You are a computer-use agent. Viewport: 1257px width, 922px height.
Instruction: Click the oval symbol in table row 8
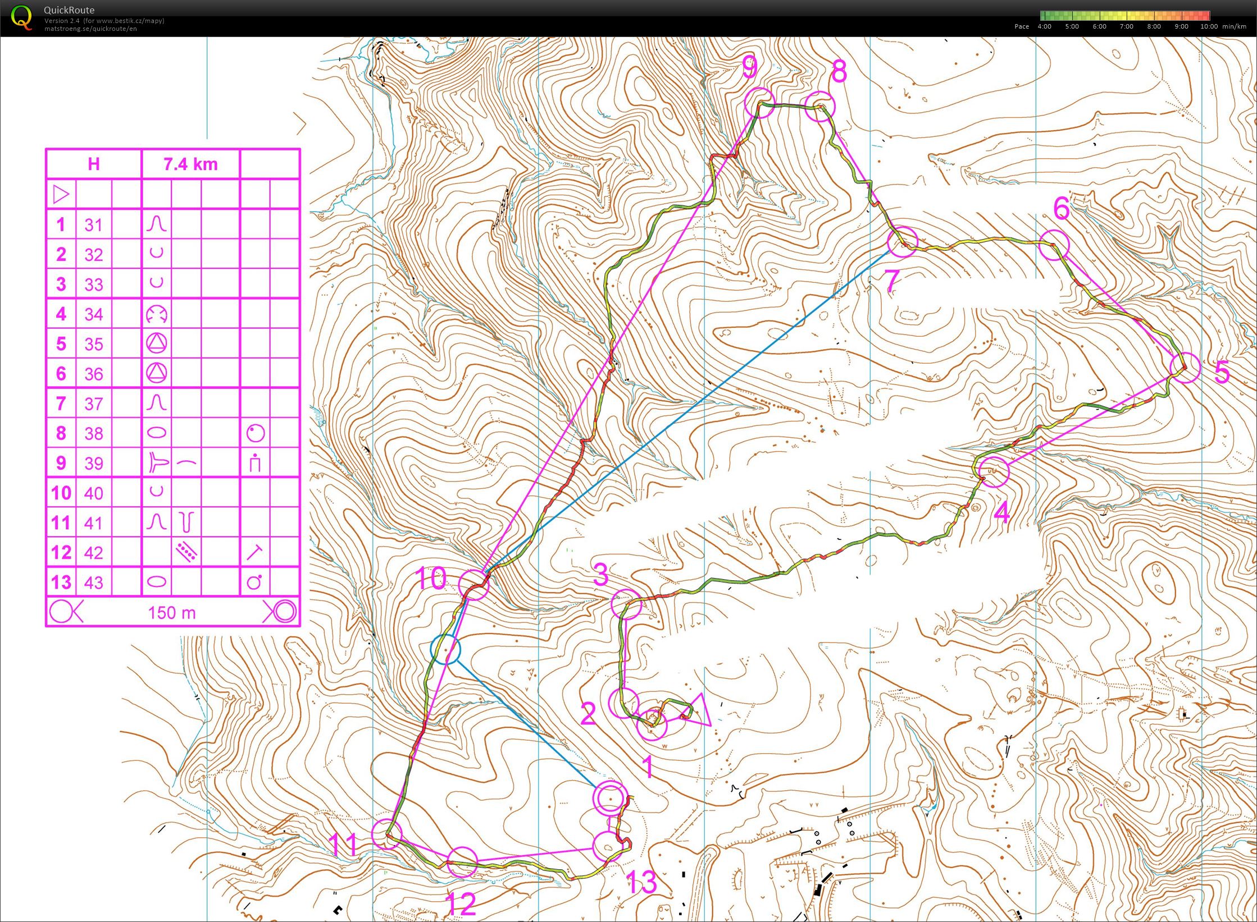[x=157, y=433]
